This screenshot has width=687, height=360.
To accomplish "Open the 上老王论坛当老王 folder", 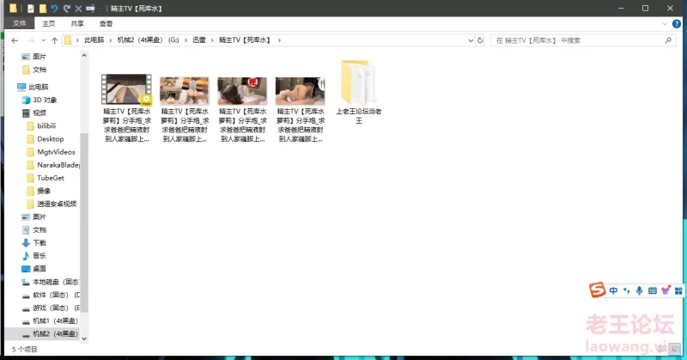I will pos(358,93).
